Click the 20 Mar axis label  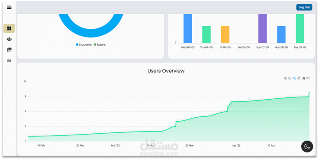(190, 146)
